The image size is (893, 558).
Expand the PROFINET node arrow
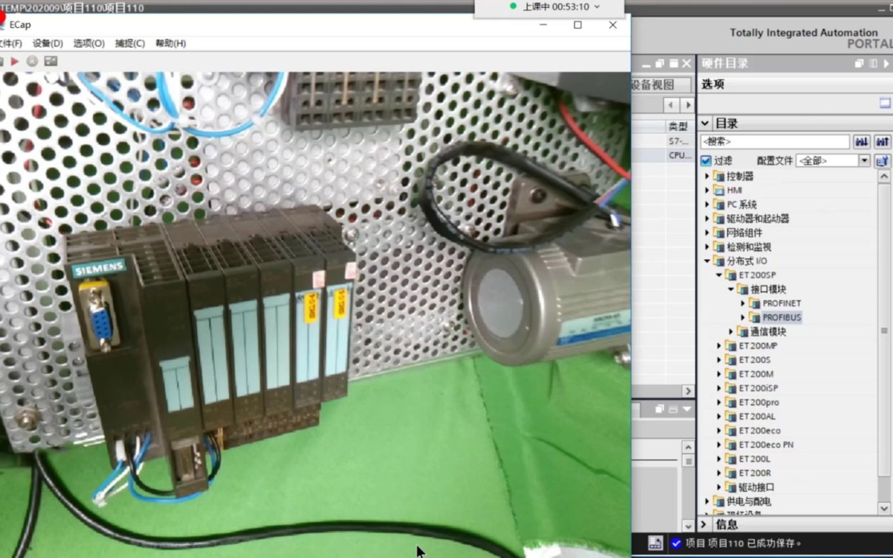(743, 304)
